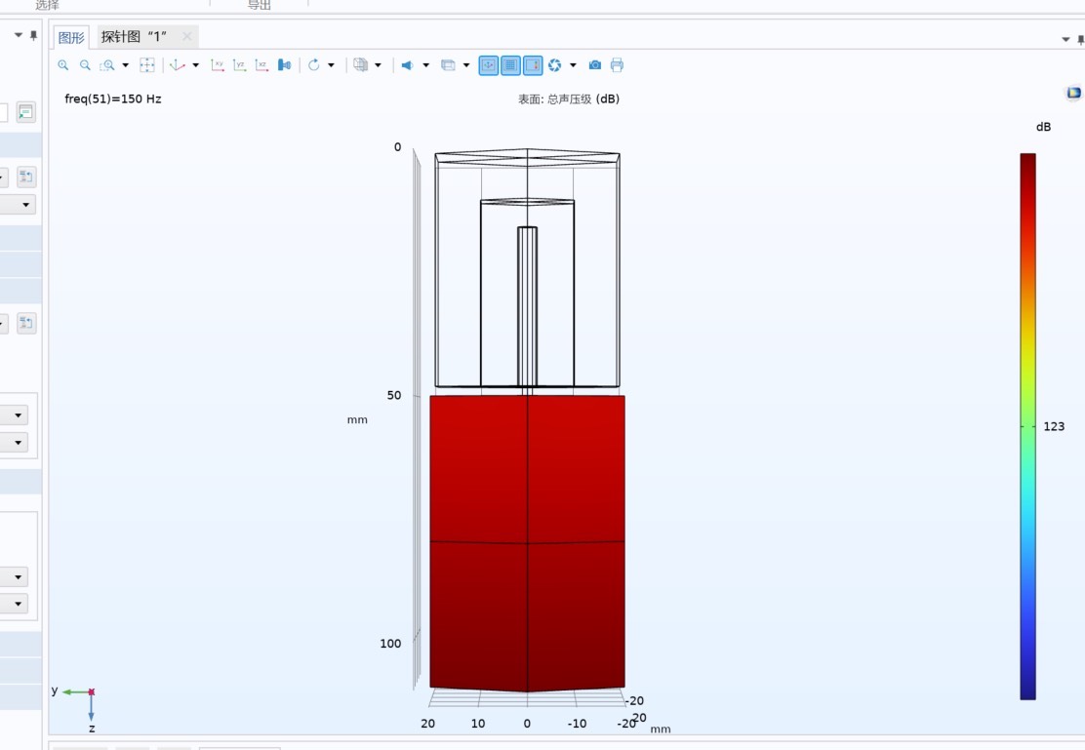Click the Zoom In magnifier icon

pyautogui.click(x=63, y=65)
